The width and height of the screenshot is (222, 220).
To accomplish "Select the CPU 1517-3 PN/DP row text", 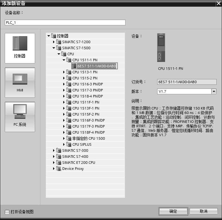I will (88, 90).
